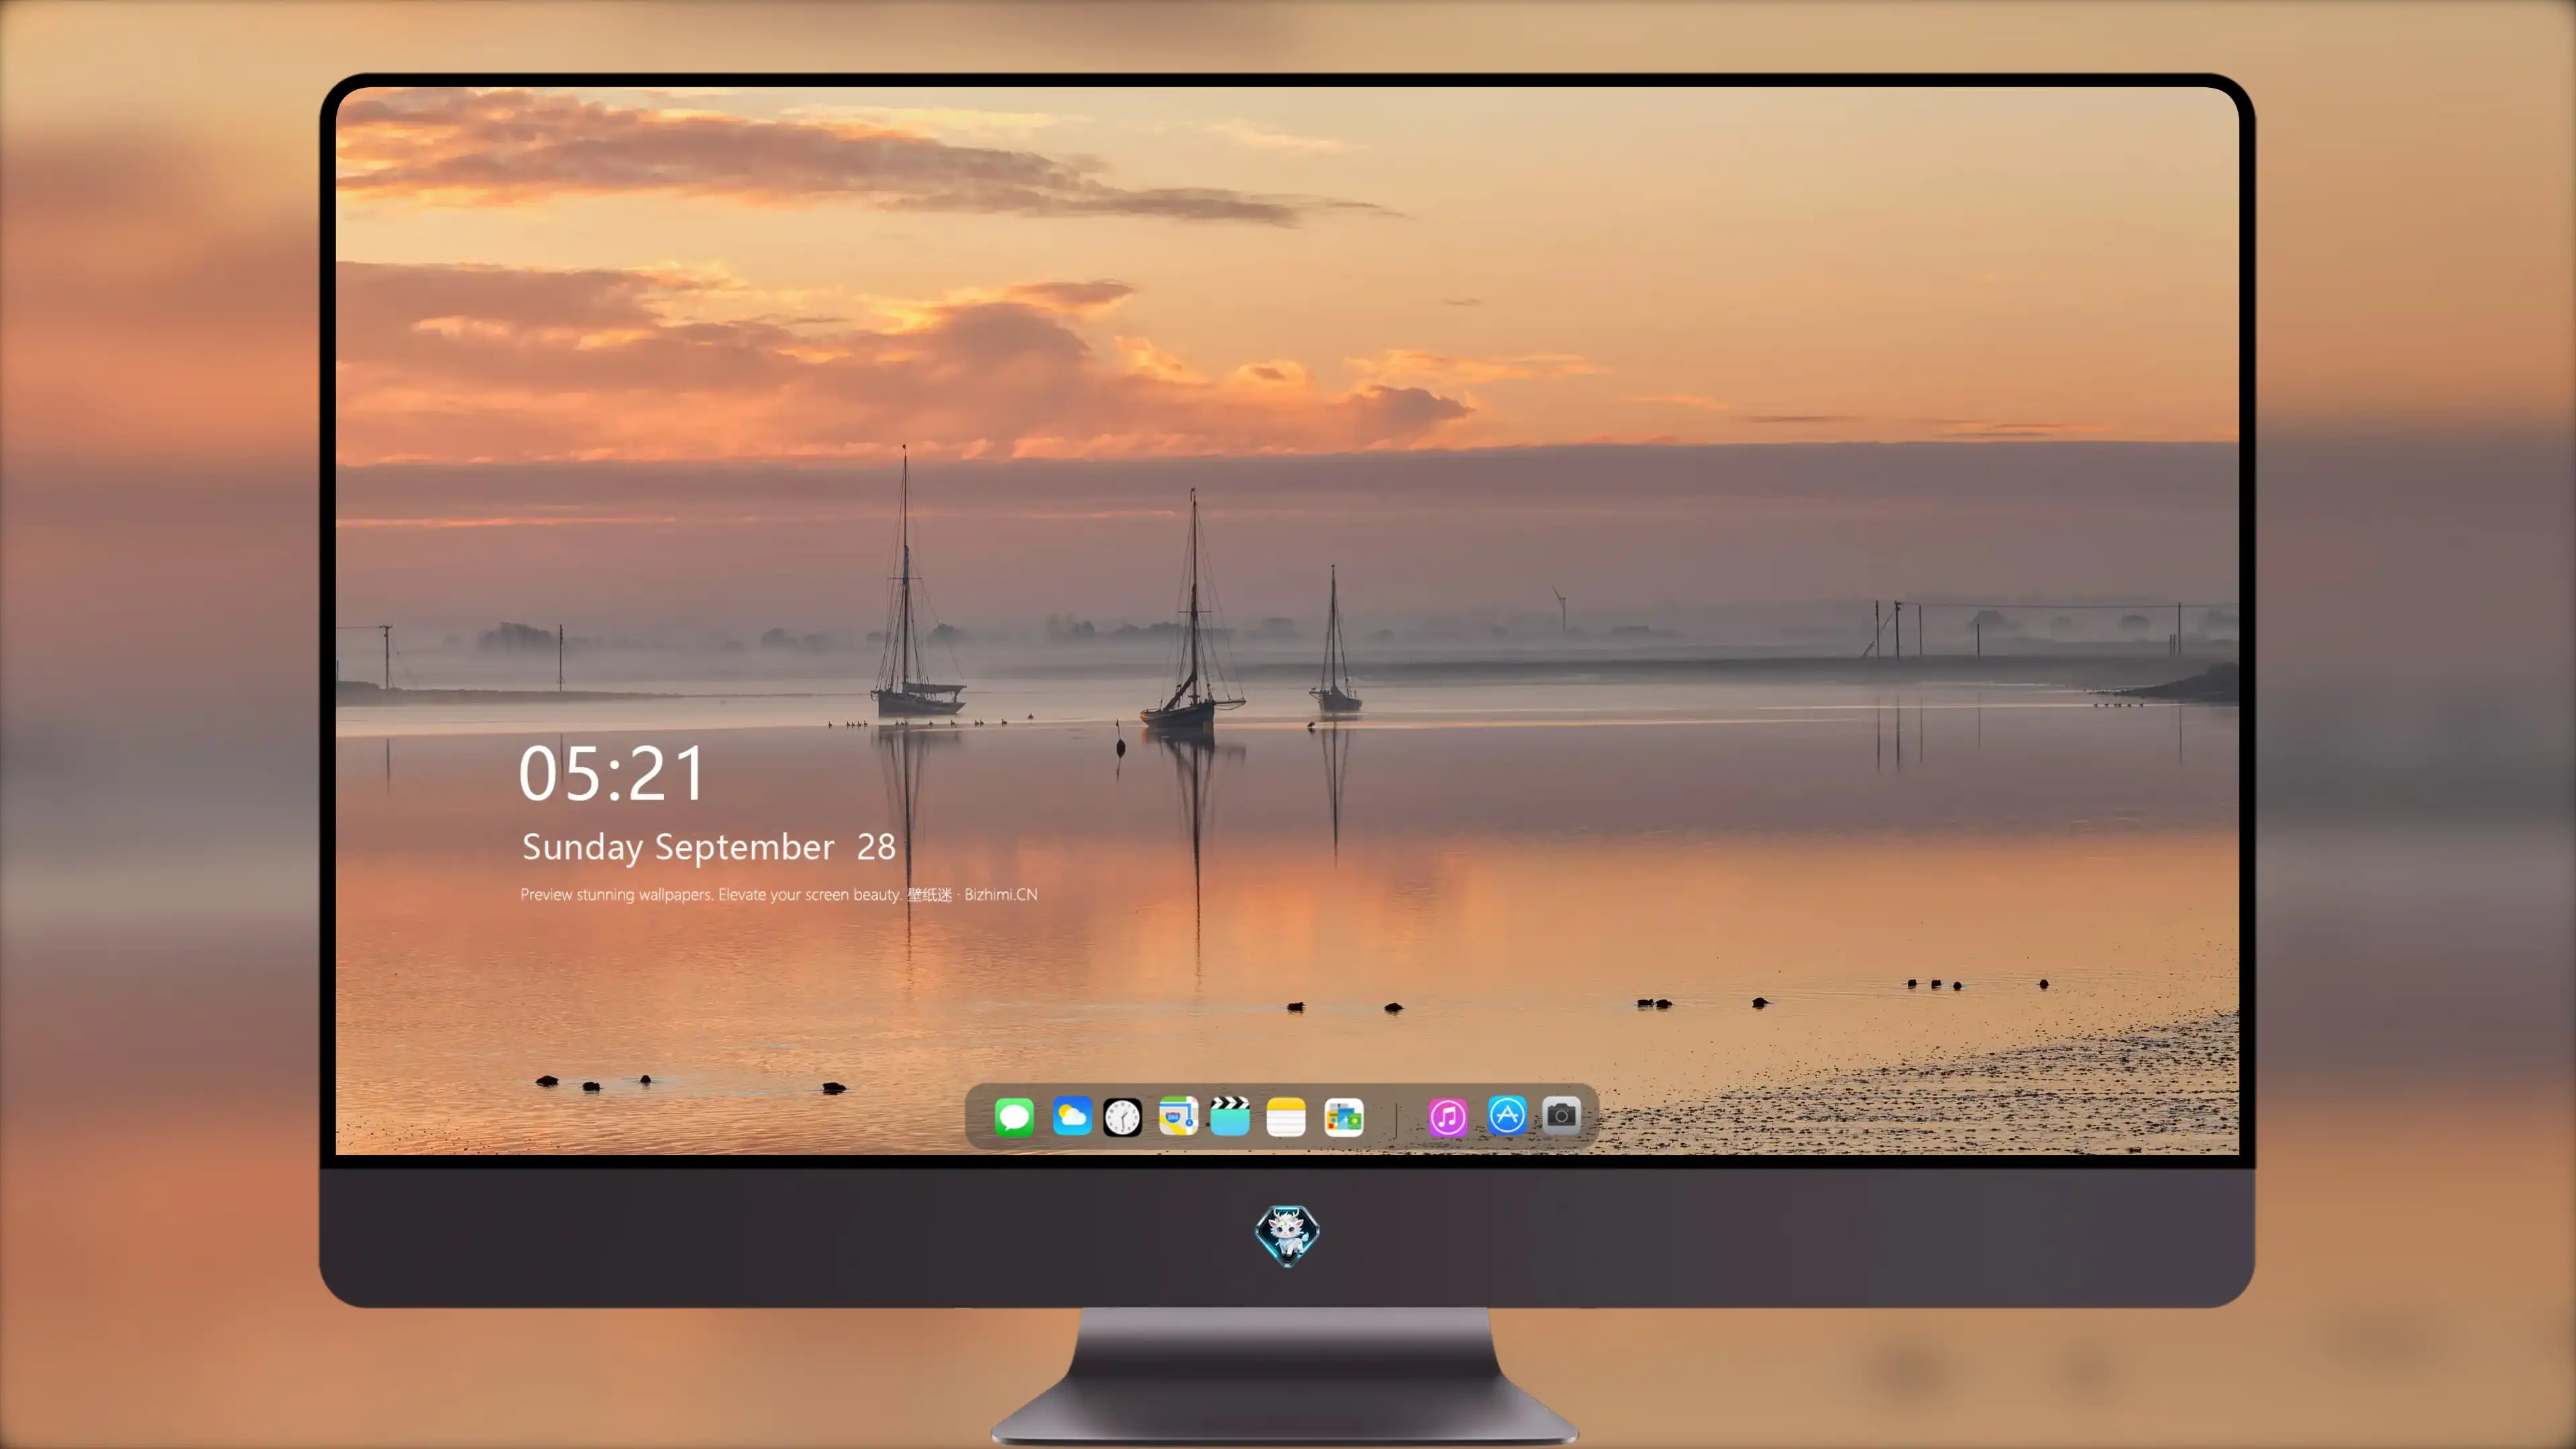
Task: Launch the Camera app from the dock
Action: tap(1561, 1115)
